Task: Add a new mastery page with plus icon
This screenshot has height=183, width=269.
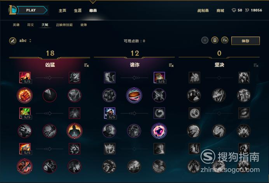Action: [205, 40]
